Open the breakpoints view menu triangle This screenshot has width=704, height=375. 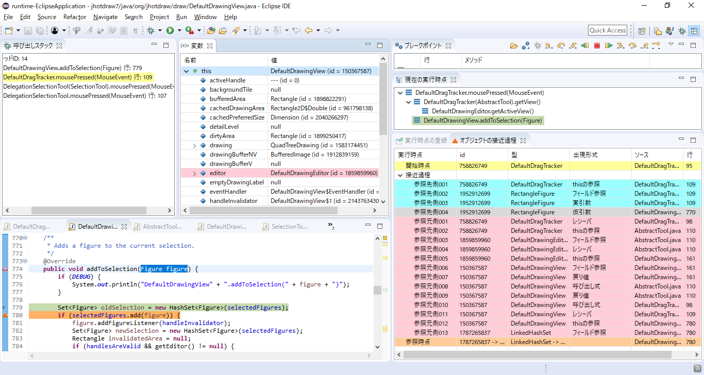coord(671,44)
